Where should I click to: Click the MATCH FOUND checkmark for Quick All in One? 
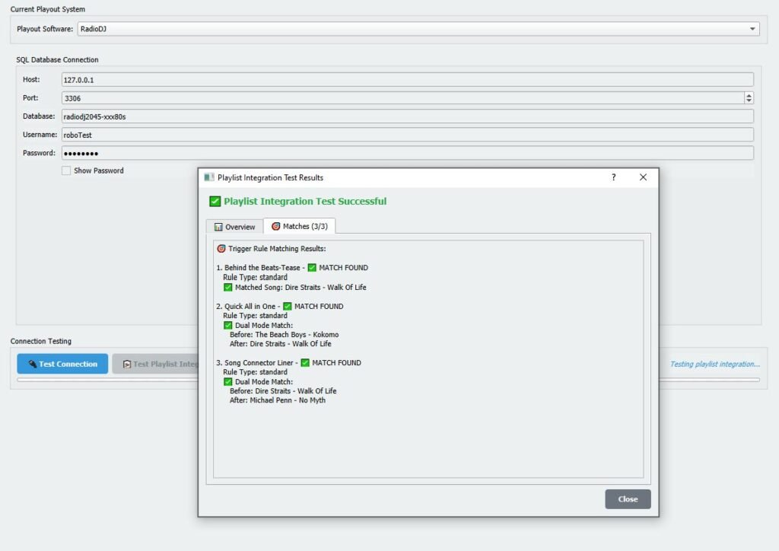point(288,307)
